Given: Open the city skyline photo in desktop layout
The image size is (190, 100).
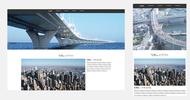Looking at the screenshot, I should (x=53, y=75).
